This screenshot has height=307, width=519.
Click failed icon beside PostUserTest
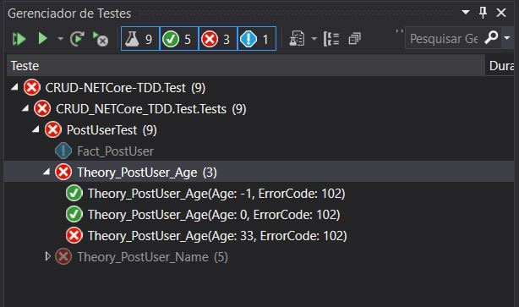pyautogui.click(x=53, y=130)
